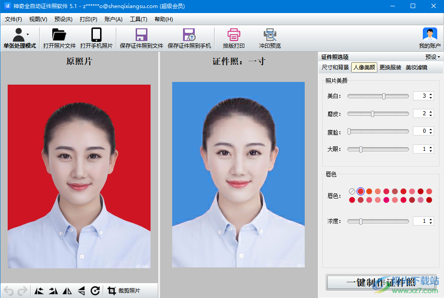Click 保存证件照到文件 floppy disk icon
The width and height of the screenshot is (444, 298).
pyautogui.click(x=142, y=35)
